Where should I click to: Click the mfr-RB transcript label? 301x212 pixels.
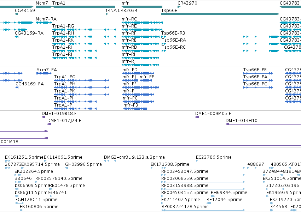pos(129,40)
